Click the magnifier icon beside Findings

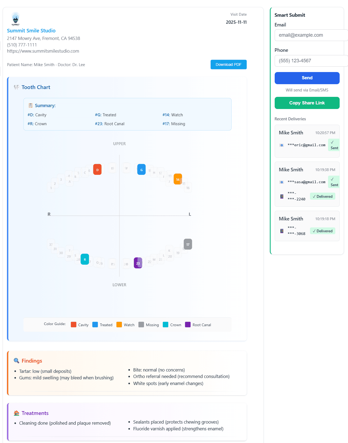coord(16,361)
